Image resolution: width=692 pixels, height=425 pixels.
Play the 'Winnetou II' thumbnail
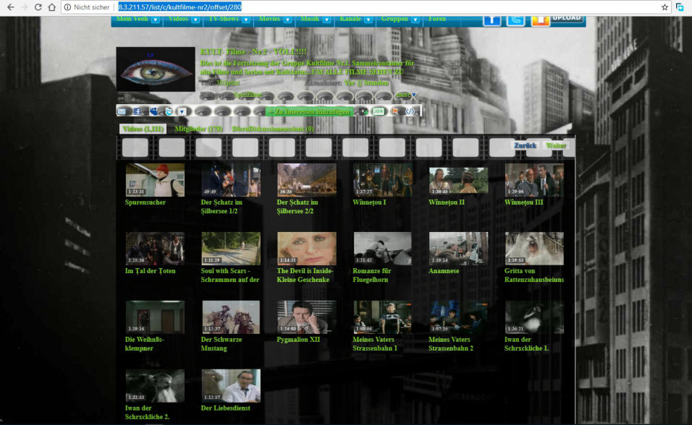[458, 180]
